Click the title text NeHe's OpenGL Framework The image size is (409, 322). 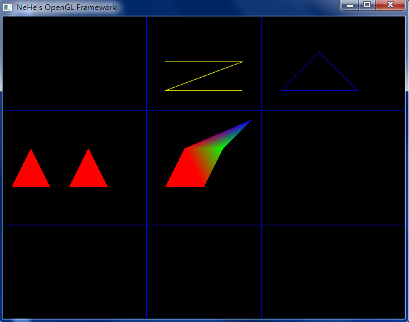point(66,8)
